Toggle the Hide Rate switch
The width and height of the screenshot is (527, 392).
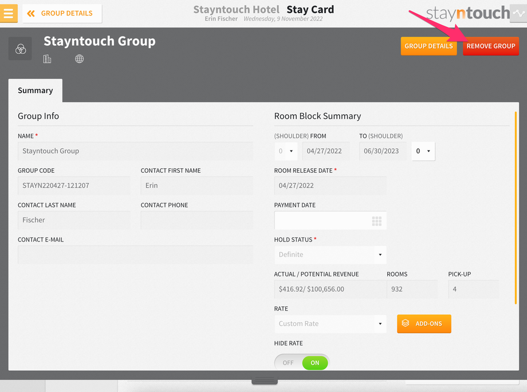pos(302,363)
